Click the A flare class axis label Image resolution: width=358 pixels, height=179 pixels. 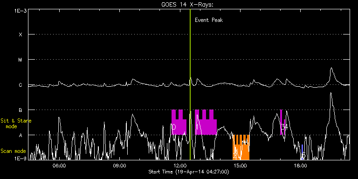(21, 135)
